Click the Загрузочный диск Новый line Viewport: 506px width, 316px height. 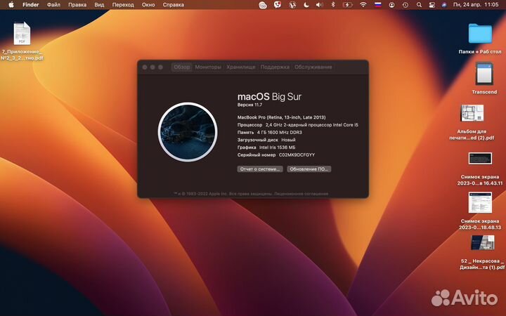266,140
